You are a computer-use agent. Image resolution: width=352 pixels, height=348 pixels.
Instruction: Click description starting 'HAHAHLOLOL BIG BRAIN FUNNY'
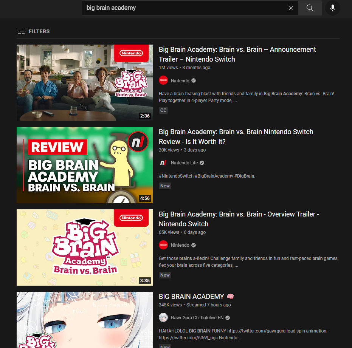(x=243, y=334)
